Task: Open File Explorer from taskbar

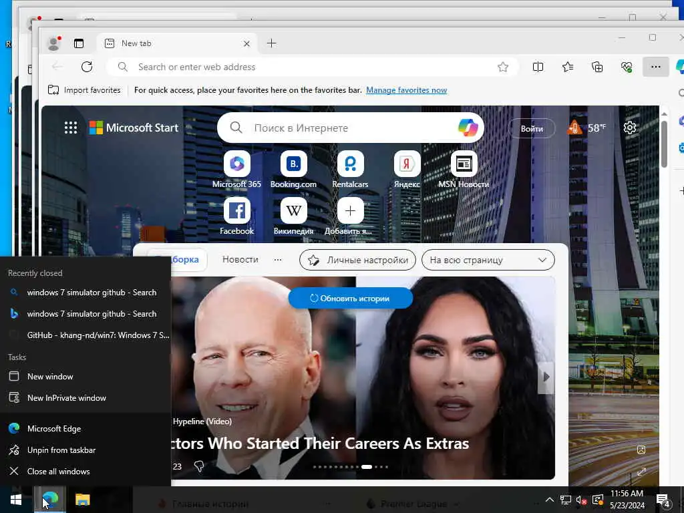Action: (x=82, y=500)
